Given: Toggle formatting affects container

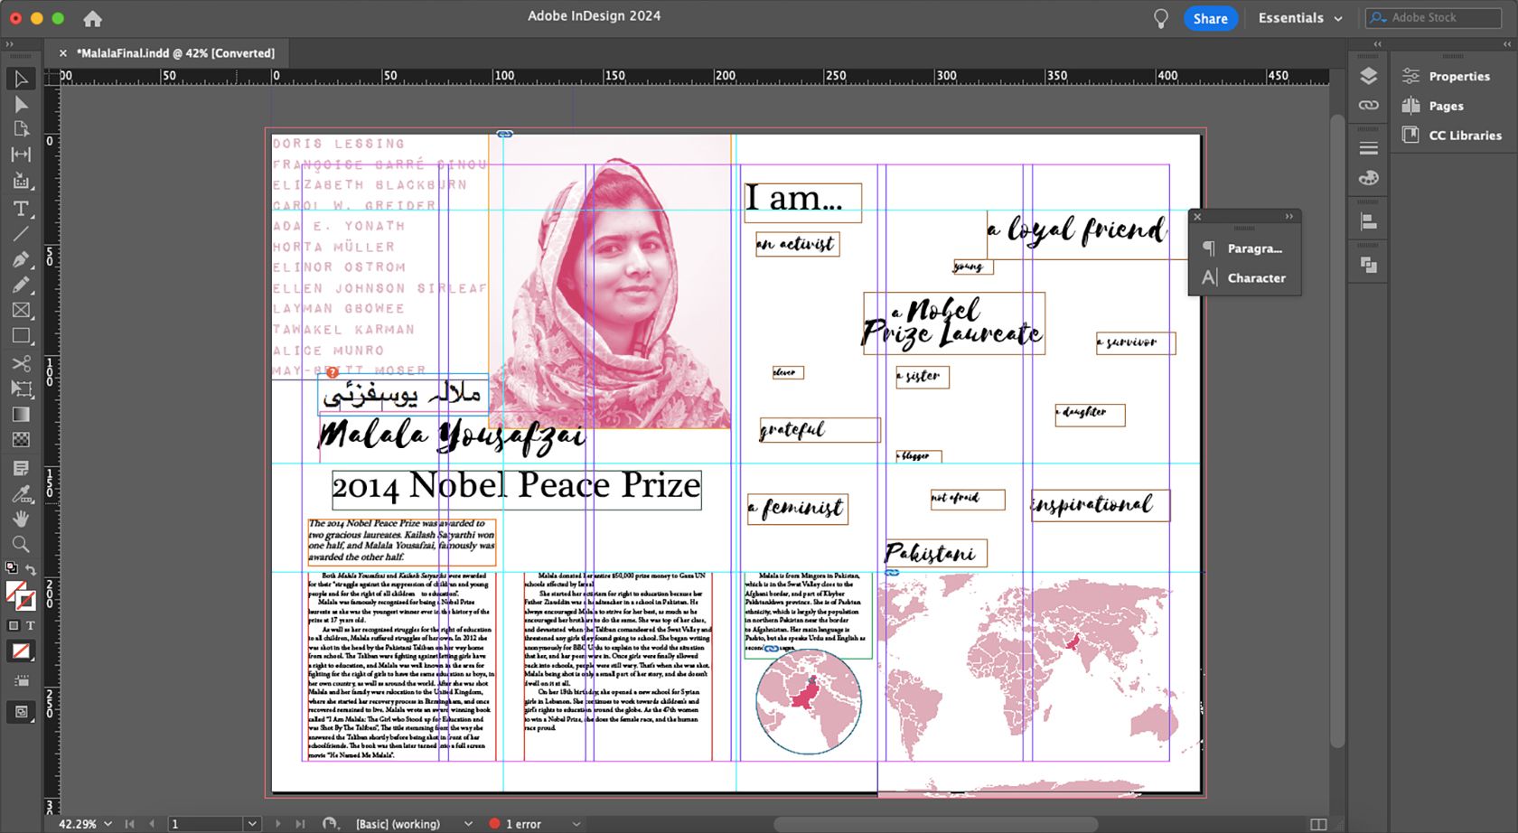Looking at the screenshot, I should pyautogui.click(x=14, y=624).
